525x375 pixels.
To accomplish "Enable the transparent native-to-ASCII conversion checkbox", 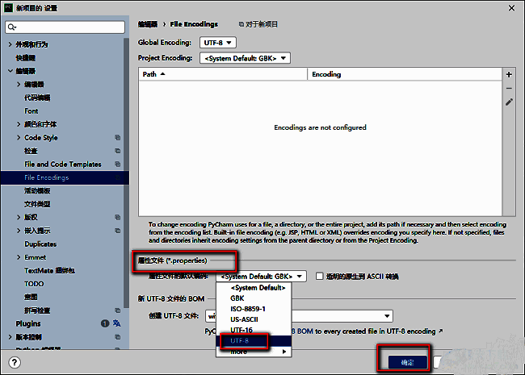I will pyautogui.click(x=320, y=277).
